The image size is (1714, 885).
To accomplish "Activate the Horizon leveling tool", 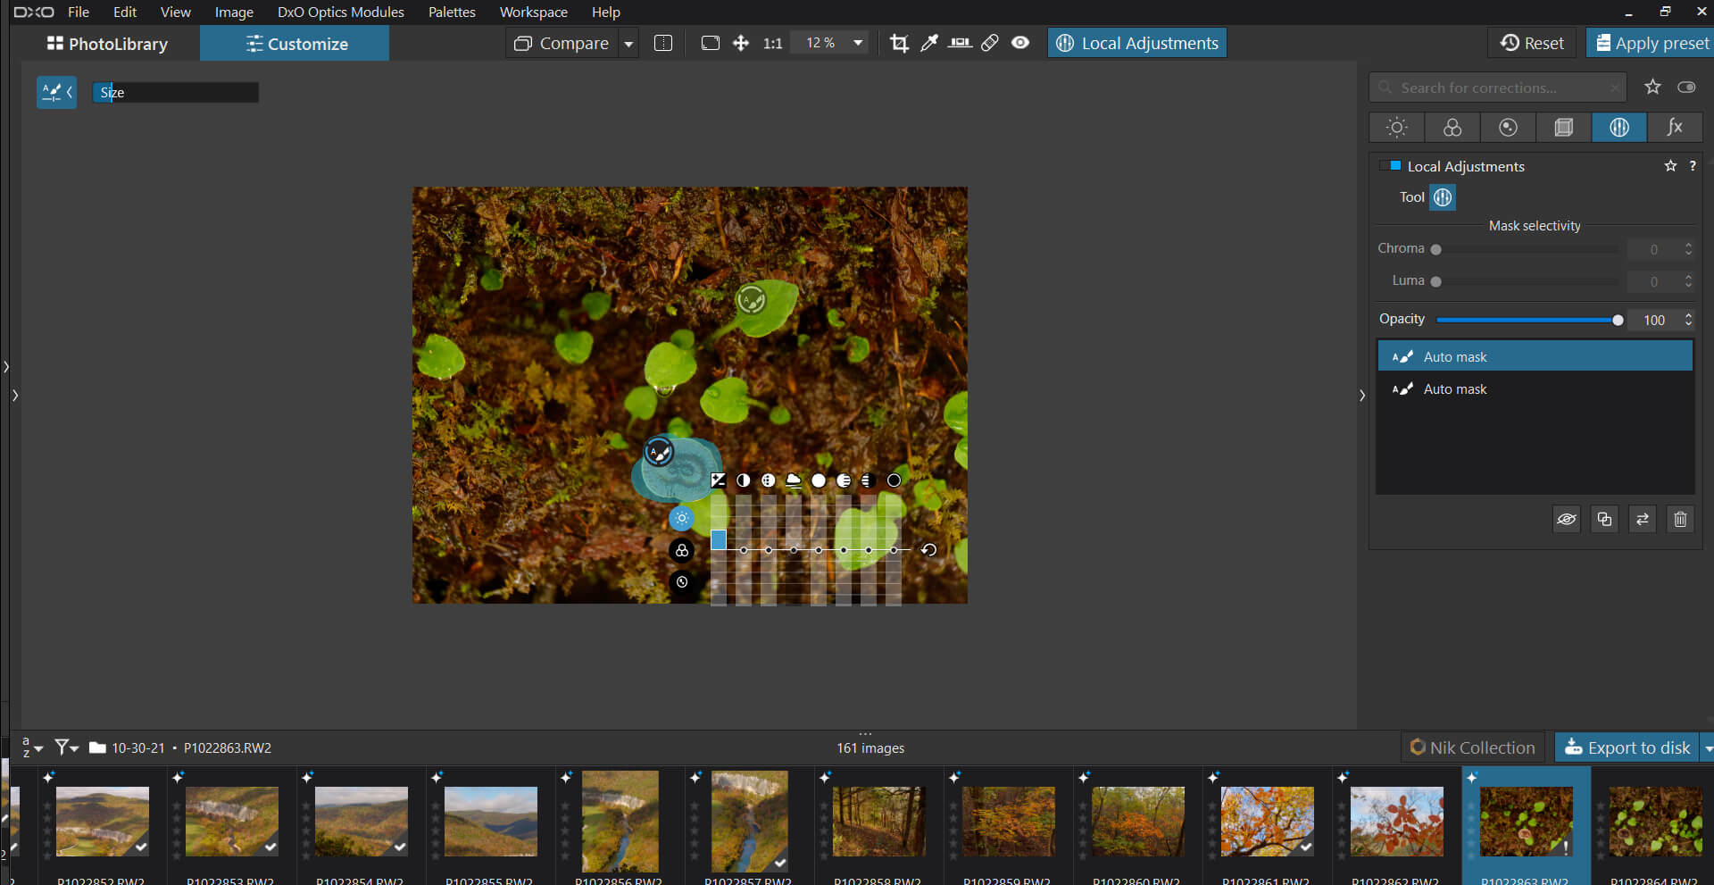I will pyautogui.click(x=960, y=43).
